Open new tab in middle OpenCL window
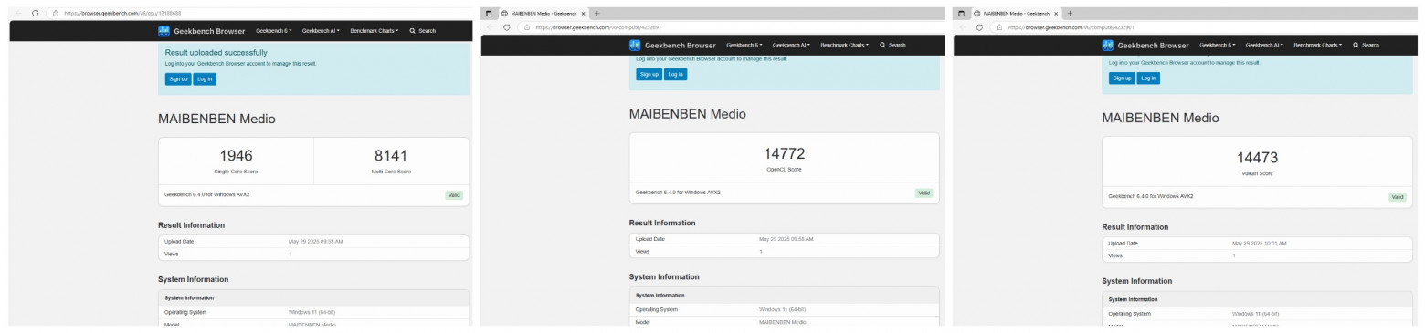1425x333 pixels. point(596,13)
